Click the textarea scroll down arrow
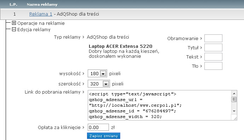Screen dimensions: 244x140 tap(234, 111)
